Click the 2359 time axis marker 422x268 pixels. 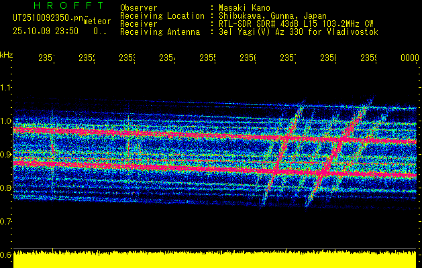pos(369,58)
